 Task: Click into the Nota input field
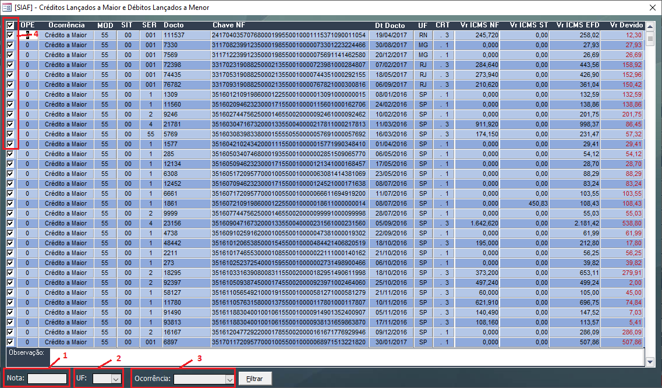[47, 379]
